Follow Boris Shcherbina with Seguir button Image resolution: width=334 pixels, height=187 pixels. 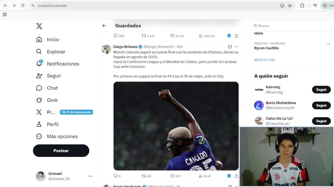pos(321,105)
